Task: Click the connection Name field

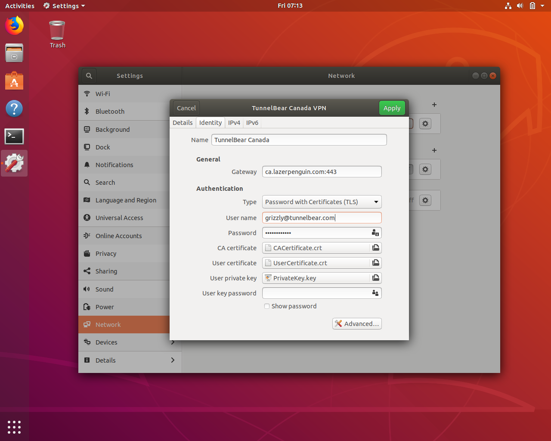Action: 299,140
